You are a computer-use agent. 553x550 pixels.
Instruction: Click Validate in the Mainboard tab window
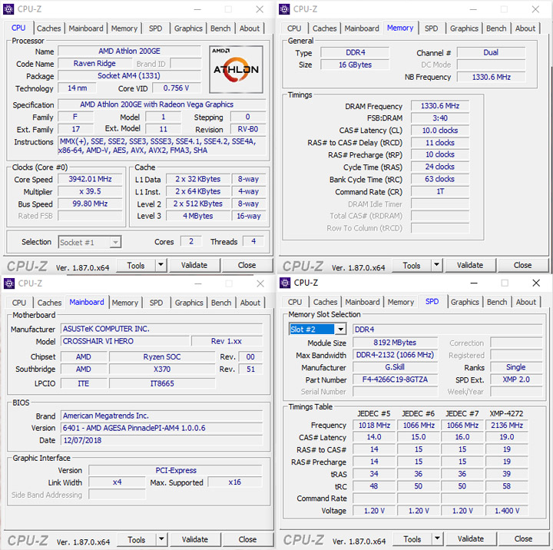tap(195, 539)
